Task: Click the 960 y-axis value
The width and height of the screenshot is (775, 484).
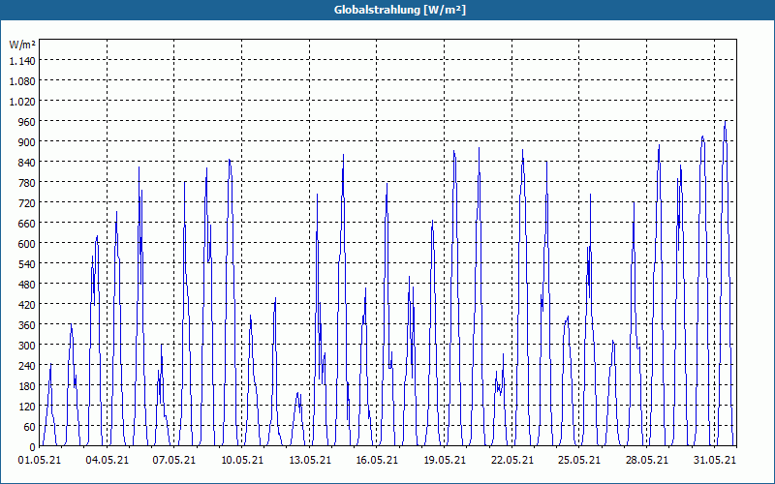Action: click(27, 122)
